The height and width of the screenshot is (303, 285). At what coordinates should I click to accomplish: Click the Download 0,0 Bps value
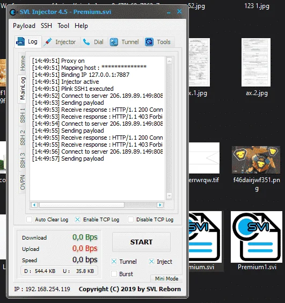coord(85,237)
